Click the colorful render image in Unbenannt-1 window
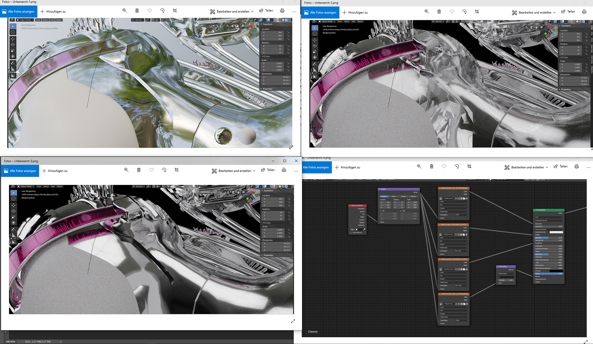 (150, 83)
